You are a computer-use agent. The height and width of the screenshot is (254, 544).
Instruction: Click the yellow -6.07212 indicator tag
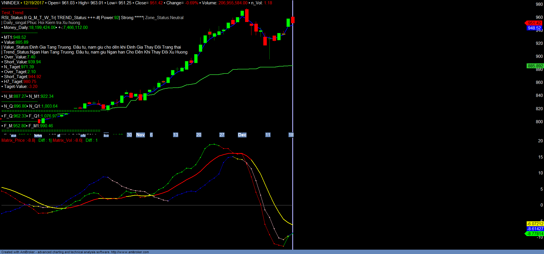pos(535,224)
